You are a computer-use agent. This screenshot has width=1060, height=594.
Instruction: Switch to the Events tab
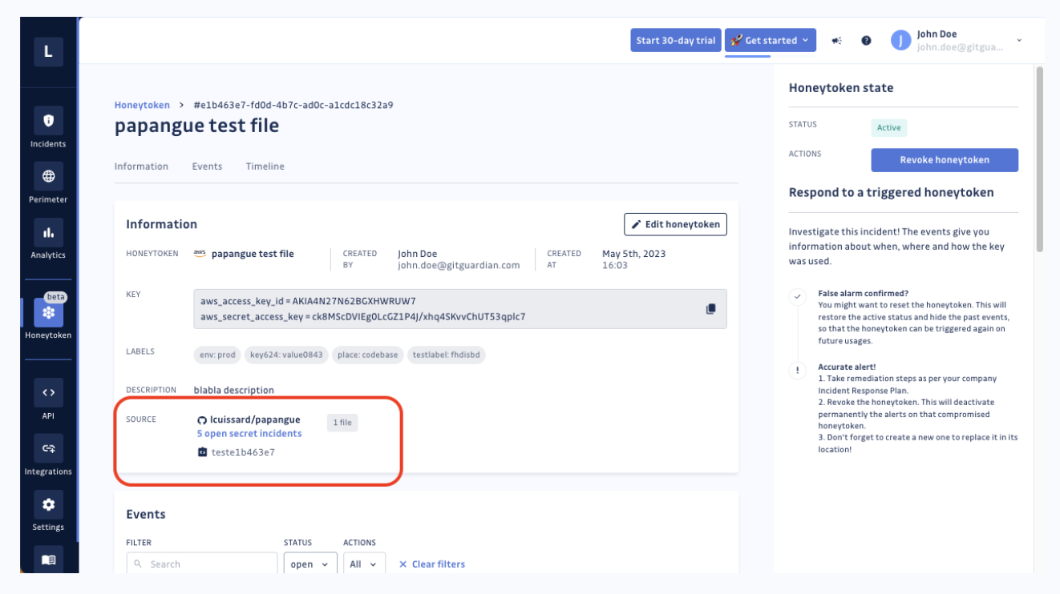pos(207,167)
